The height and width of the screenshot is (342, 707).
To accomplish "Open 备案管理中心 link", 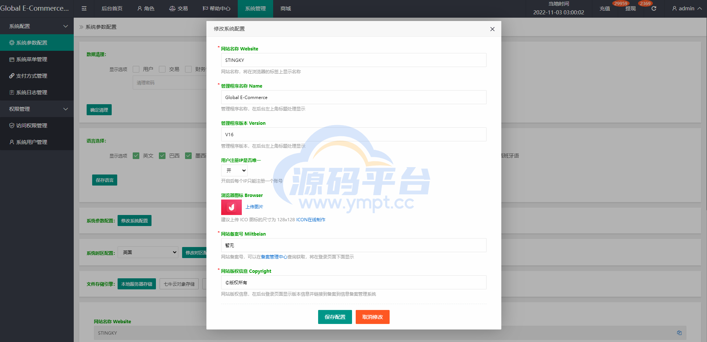I will click(x=274, y=257).
